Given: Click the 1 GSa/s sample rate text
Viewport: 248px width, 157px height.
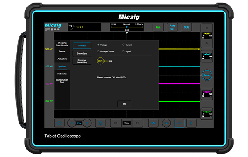Looking at the screenshot, I should click(x=139, y=24).
